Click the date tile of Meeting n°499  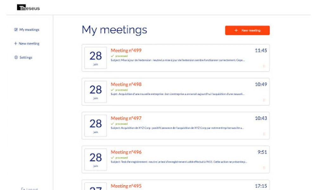tap(95, 58)
